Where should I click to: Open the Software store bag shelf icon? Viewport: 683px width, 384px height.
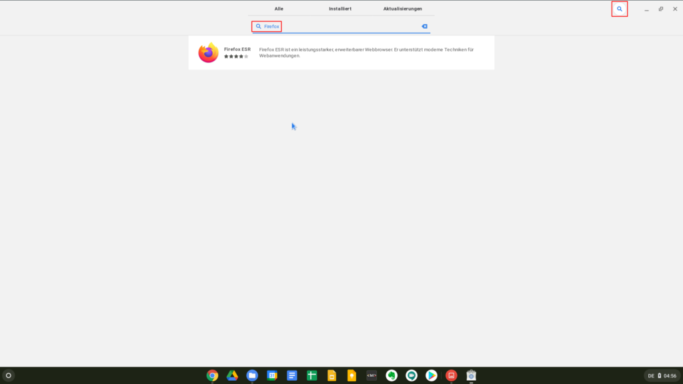(472, 375)
